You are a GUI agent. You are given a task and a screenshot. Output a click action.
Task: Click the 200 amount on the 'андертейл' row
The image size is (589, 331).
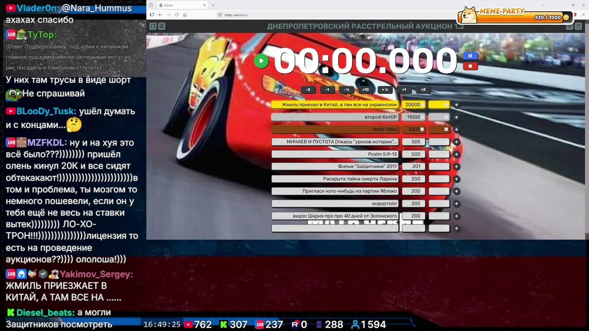[414, 204]
